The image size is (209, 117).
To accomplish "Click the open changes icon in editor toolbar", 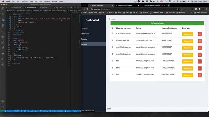I will tap(57, 8).
